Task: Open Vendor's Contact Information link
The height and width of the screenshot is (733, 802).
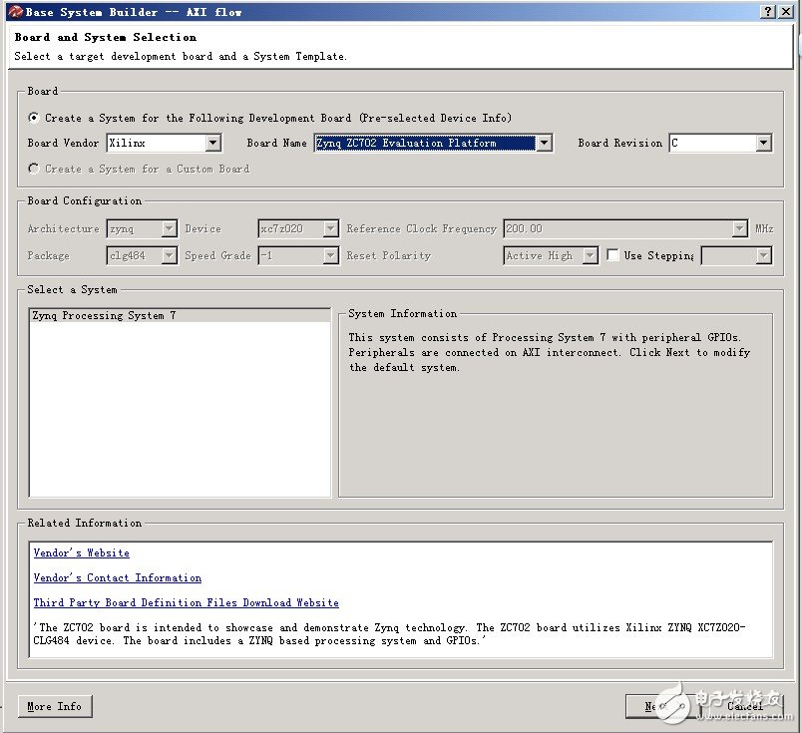Action: coord(117,577)
